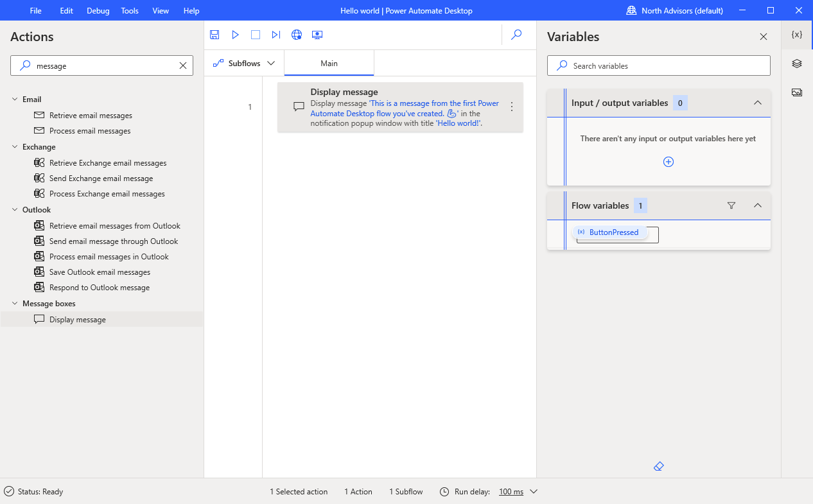Click the '1 Action' status text
Viewport: 813px width, 504px height.
[x=358, y=492]
